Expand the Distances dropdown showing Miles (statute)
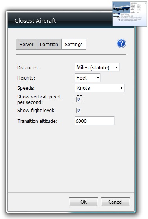Viewport: 148px width, 219px height. (x=97, y=67)
